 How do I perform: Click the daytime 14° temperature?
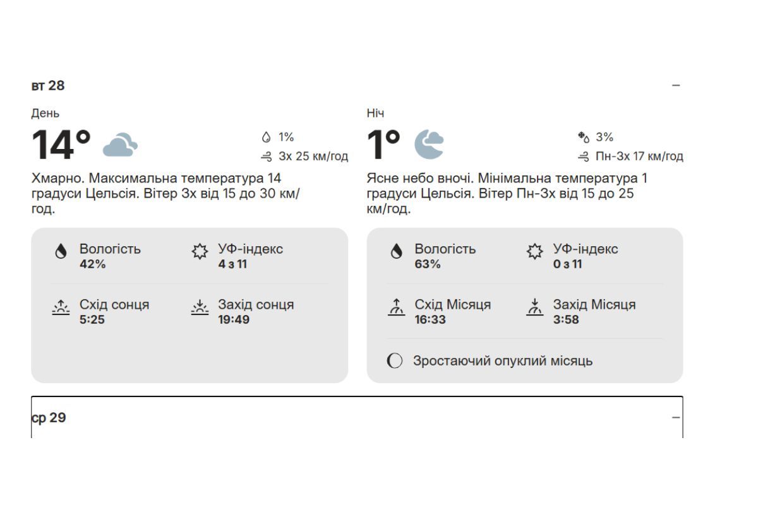coord(61,145)
